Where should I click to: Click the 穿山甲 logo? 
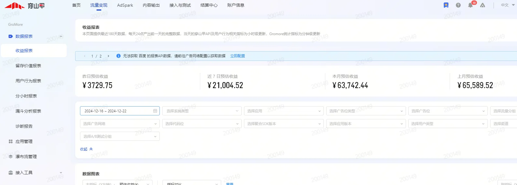click(x=24, y=5)
